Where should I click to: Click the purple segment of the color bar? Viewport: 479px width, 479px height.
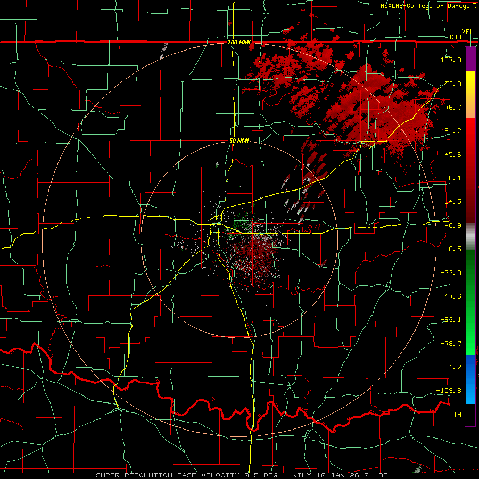point(470,59)
